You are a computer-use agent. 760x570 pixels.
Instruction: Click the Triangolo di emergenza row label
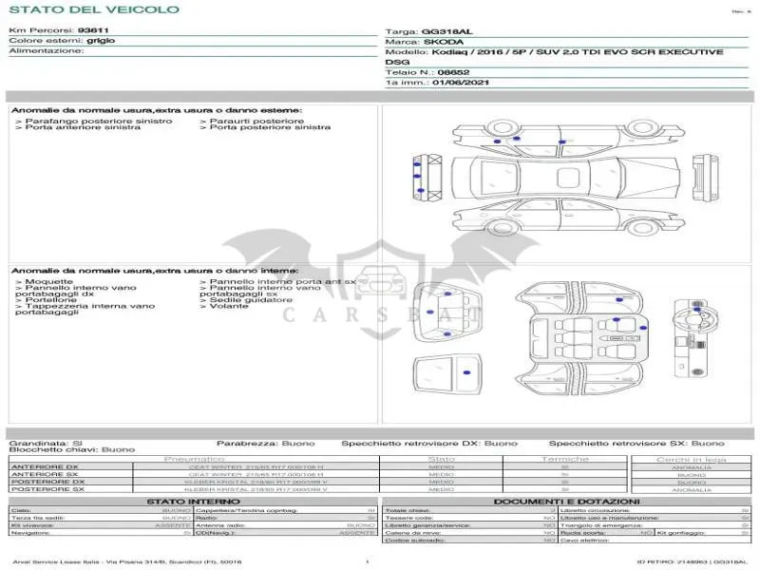[601, 525]
